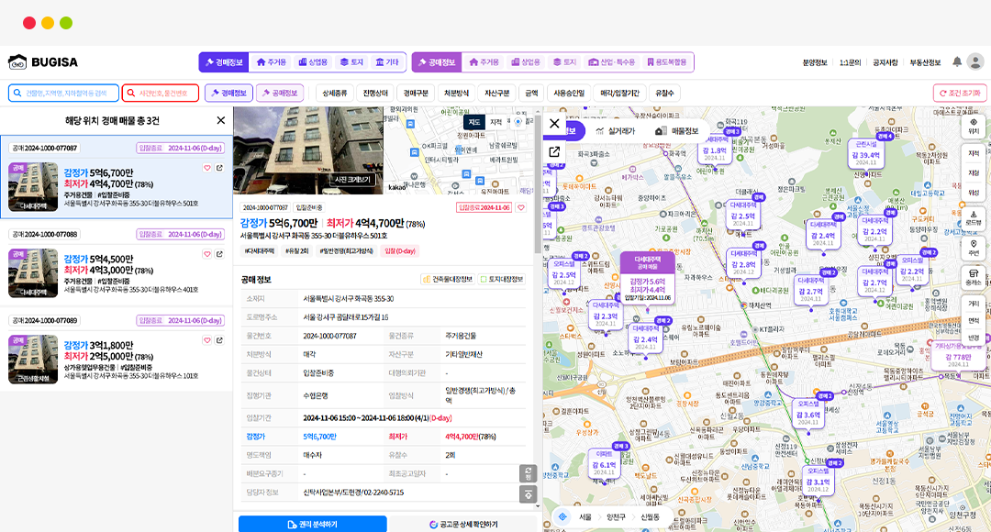Click the 조건 초기화 reset button
The image size is (991, 532).
959,93
